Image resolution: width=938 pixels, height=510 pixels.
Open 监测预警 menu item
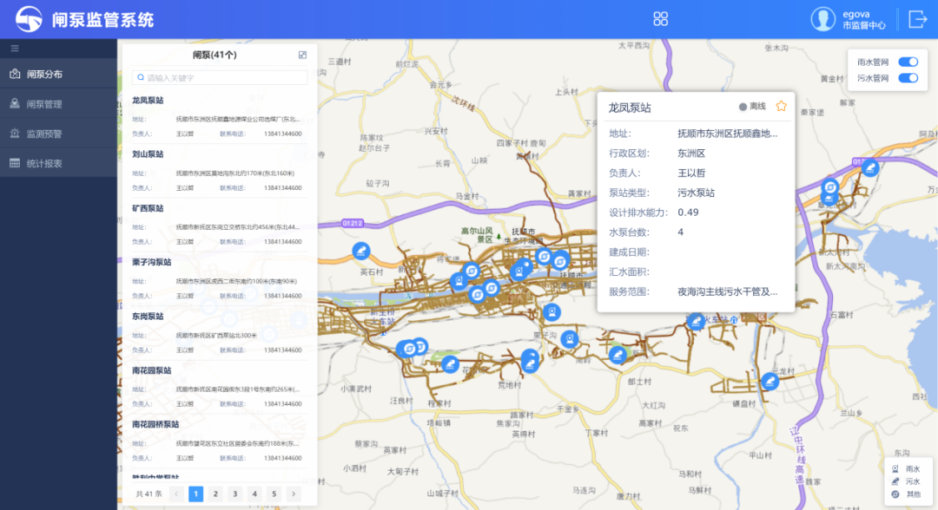[x=44, y=134]
